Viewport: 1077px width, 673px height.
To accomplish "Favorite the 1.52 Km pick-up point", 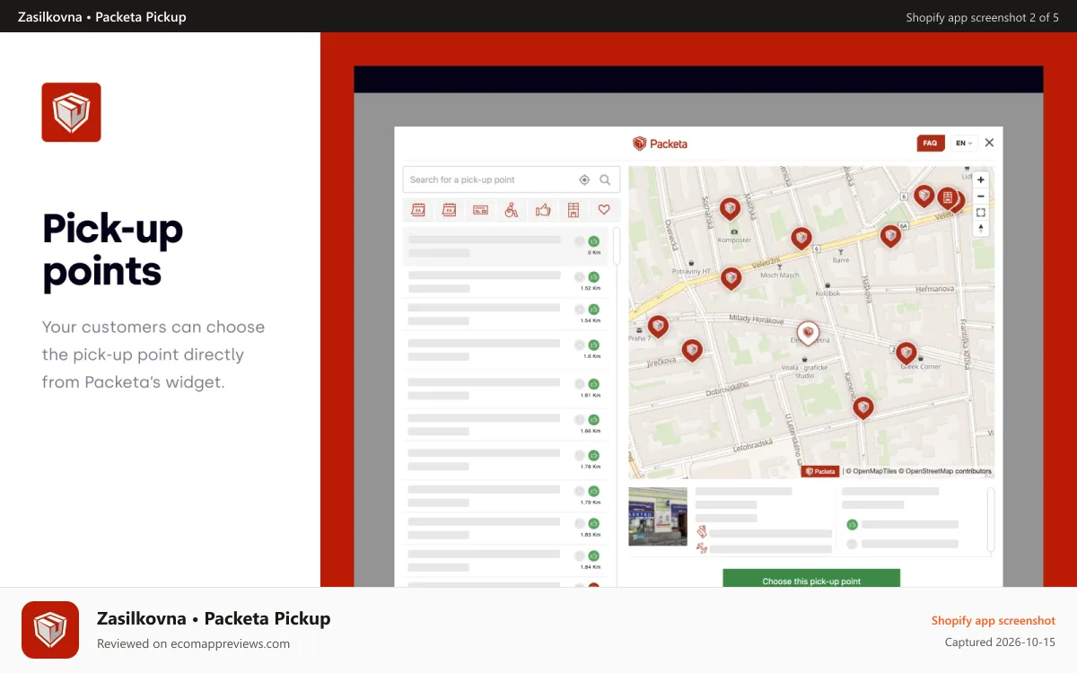I will [579, 276].
